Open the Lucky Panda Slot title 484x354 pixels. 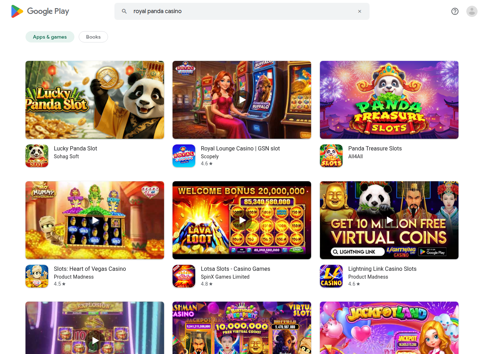coord(75,149)
